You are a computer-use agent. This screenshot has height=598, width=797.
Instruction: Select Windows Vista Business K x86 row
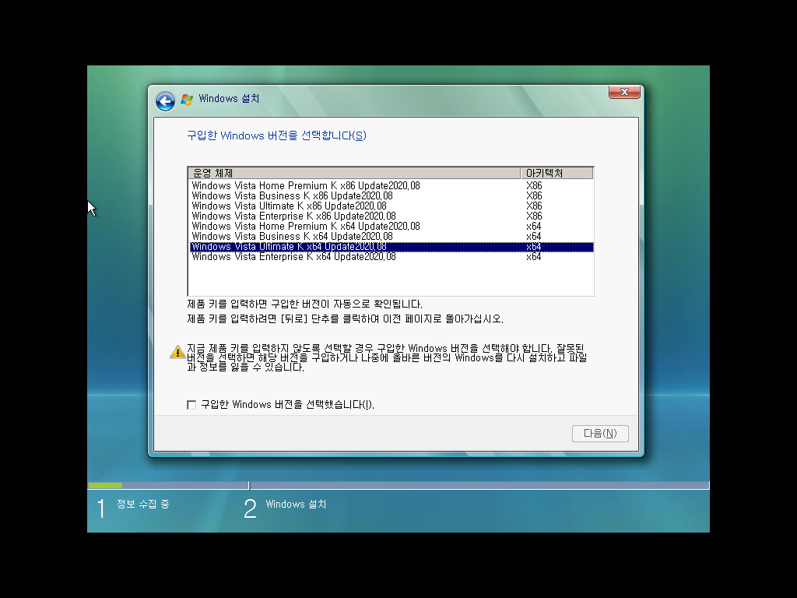point(391,195)
